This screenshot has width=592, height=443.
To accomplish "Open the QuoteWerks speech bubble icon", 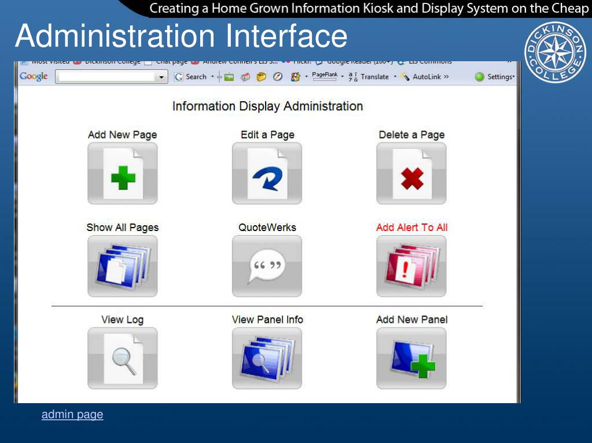I will click(x=267, y=266).
